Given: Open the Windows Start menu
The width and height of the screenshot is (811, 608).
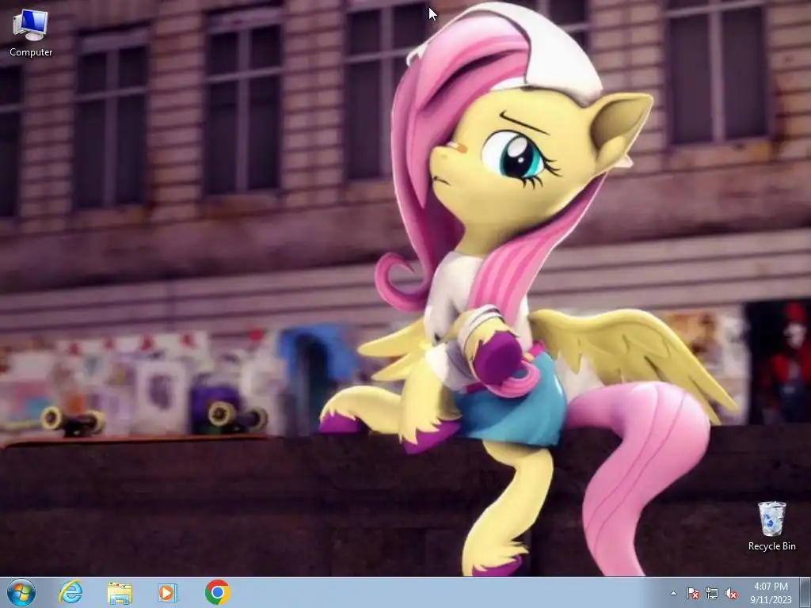Looking at the screenshot, I should point(21,592).
